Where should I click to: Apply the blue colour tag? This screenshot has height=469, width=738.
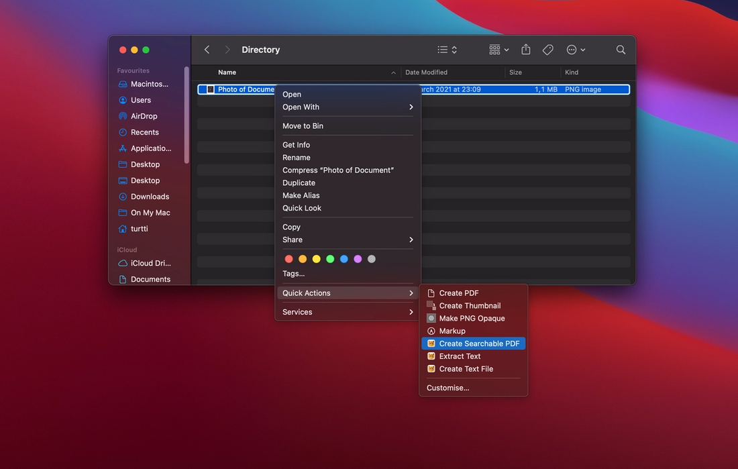344,259
